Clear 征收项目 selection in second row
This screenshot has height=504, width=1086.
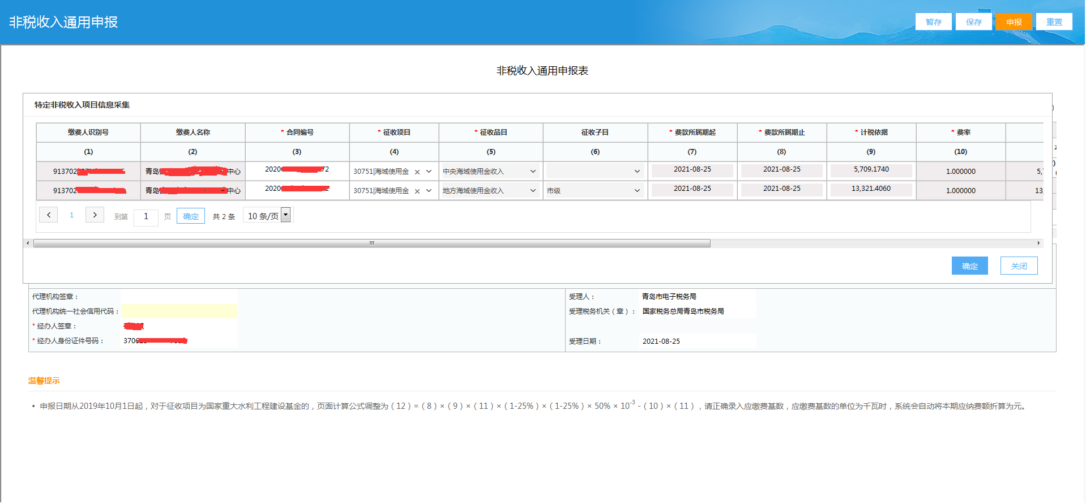click(417, 191)
